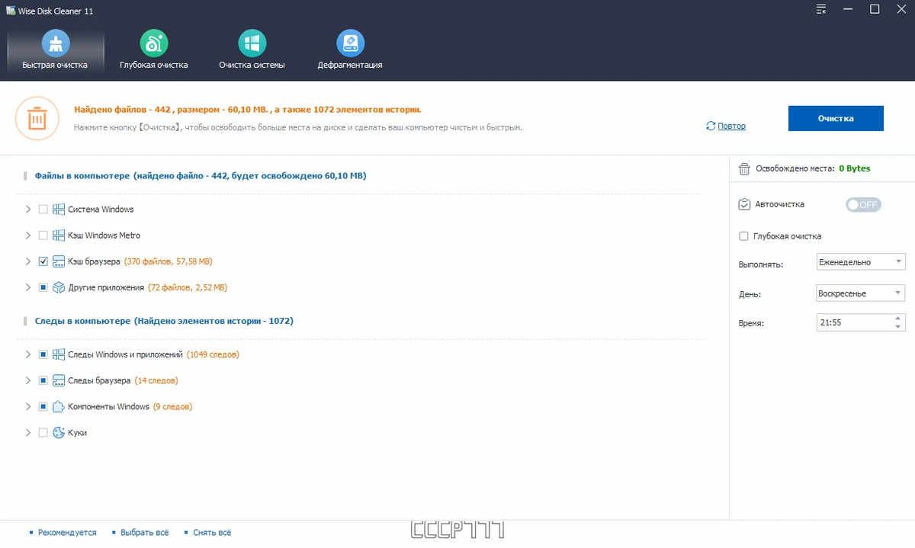
Task: Expand the Кэш Windows Metro tree row
Action: pyautogui.click(x=28, y=236)
